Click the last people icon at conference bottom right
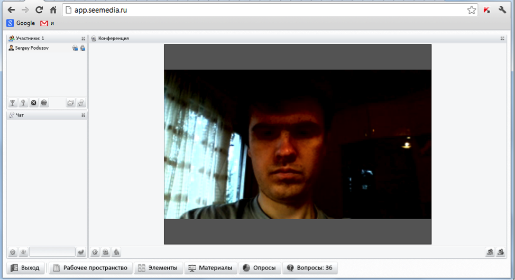This screenshot has width=515, height=280. 501,252
